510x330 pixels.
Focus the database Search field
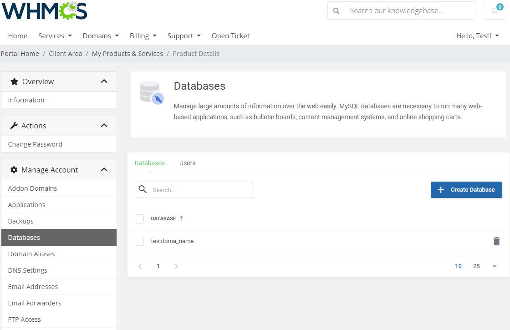click(194, 190)
